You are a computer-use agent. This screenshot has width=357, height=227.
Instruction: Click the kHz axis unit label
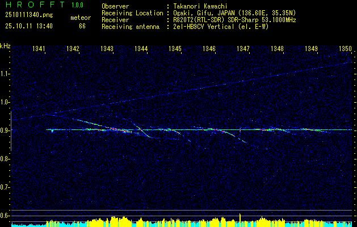(x=5, y=46)
